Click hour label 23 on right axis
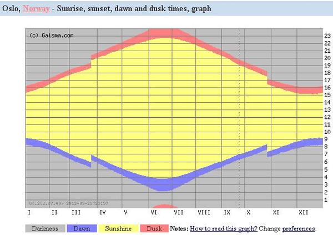The height and width of the screenshot is (235, 333). coord(327,36)
